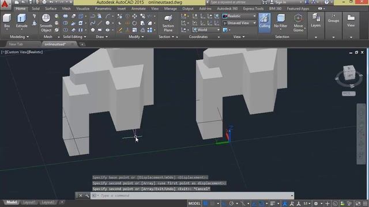This screenshot has height=207, width=369.
Task: Activate the Extrude tool
Action: click(21, 21)
